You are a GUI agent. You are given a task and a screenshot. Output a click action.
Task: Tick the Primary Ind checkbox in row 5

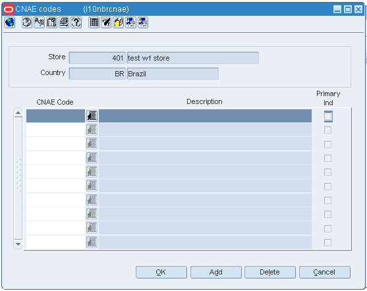coord(327,172)
